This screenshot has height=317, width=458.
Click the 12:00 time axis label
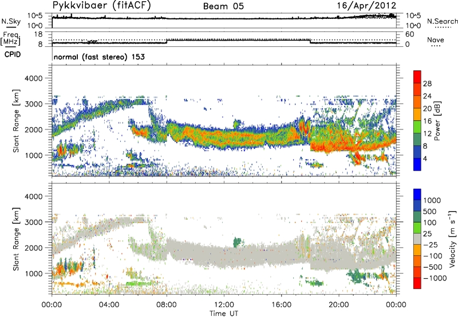[x=224, y=305]
